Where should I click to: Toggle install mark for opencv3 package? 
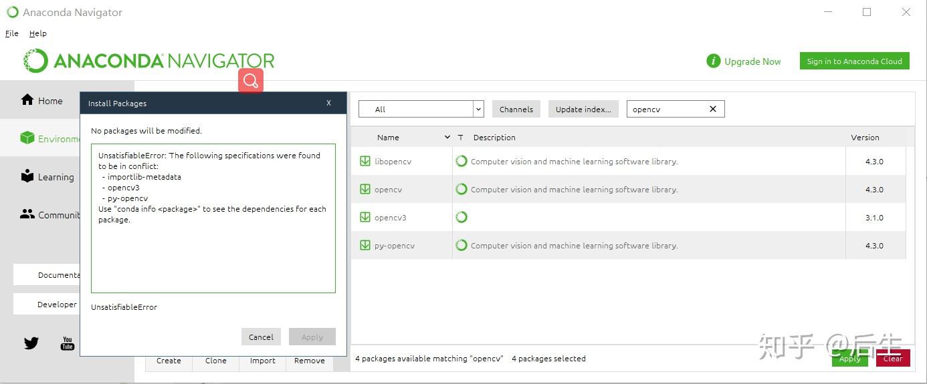(x=365, y=217)
